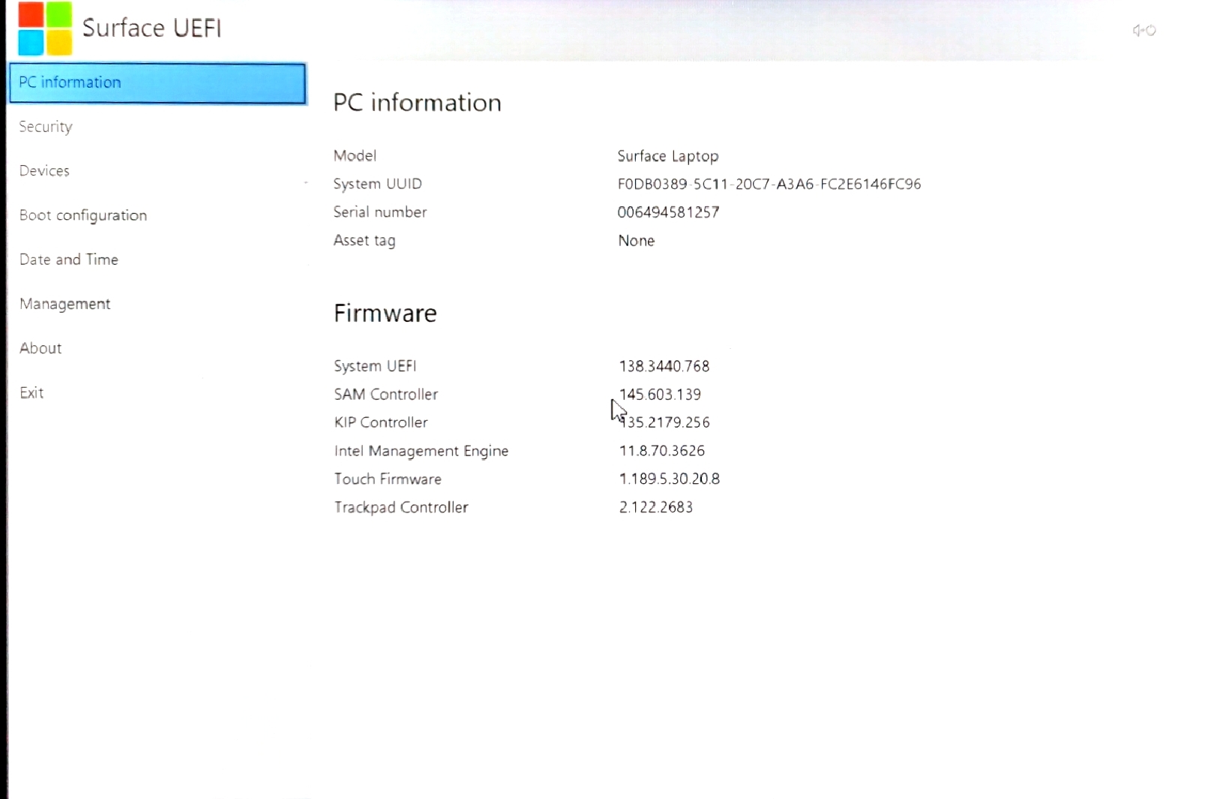Viewport: 1208px width, 799px height.
Task: Click the volume speaker icon
Action: pos(1136,30)
